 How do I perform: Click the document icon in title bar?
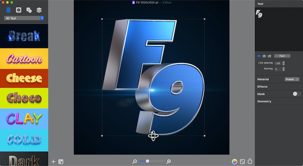click(x=133, y=3)
